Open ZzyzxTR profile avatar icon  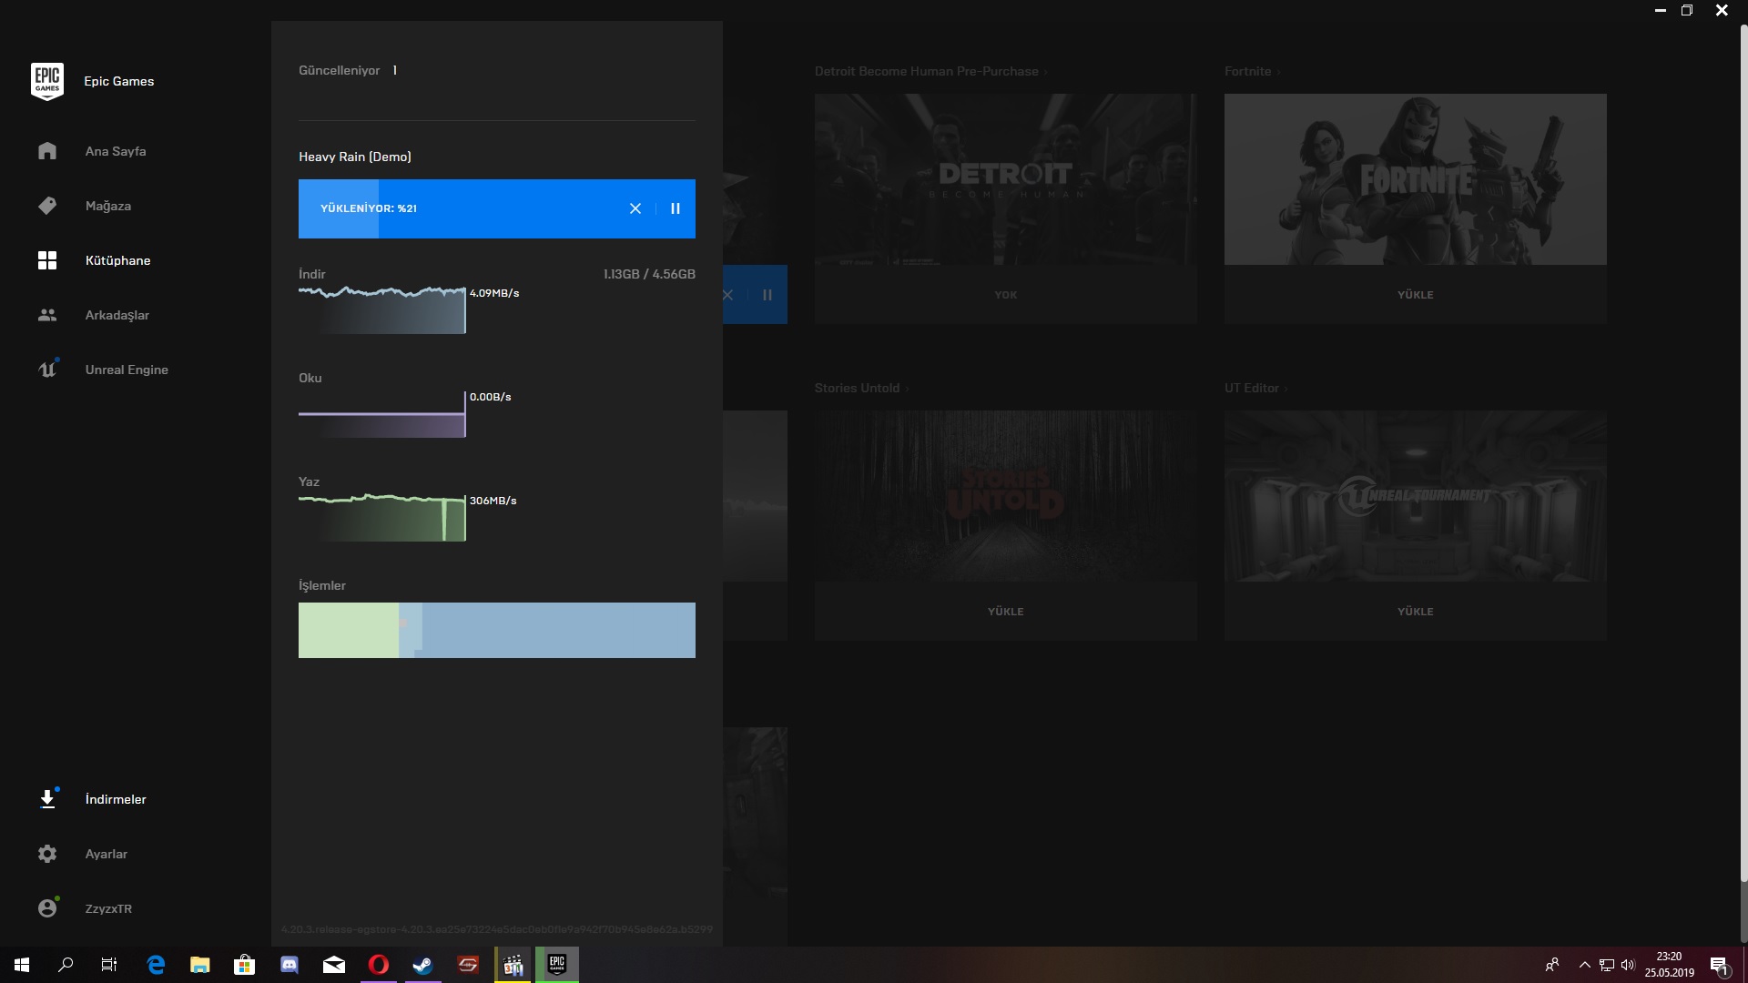47,908
